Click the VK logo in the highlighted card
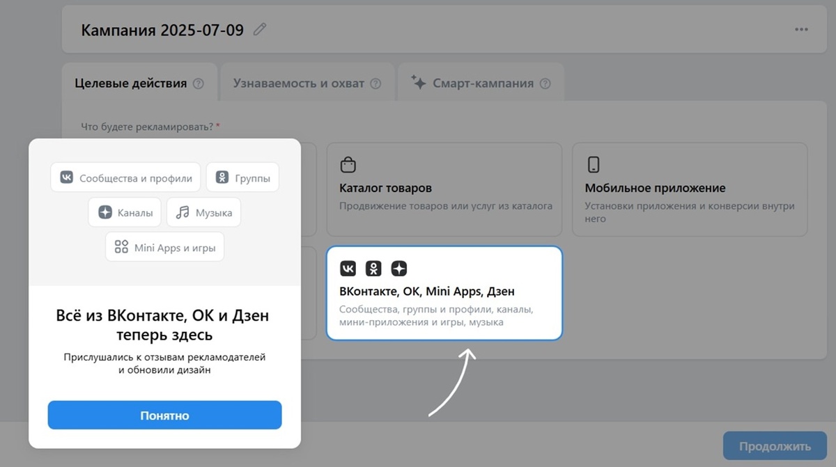 click(x=348, y=269)
